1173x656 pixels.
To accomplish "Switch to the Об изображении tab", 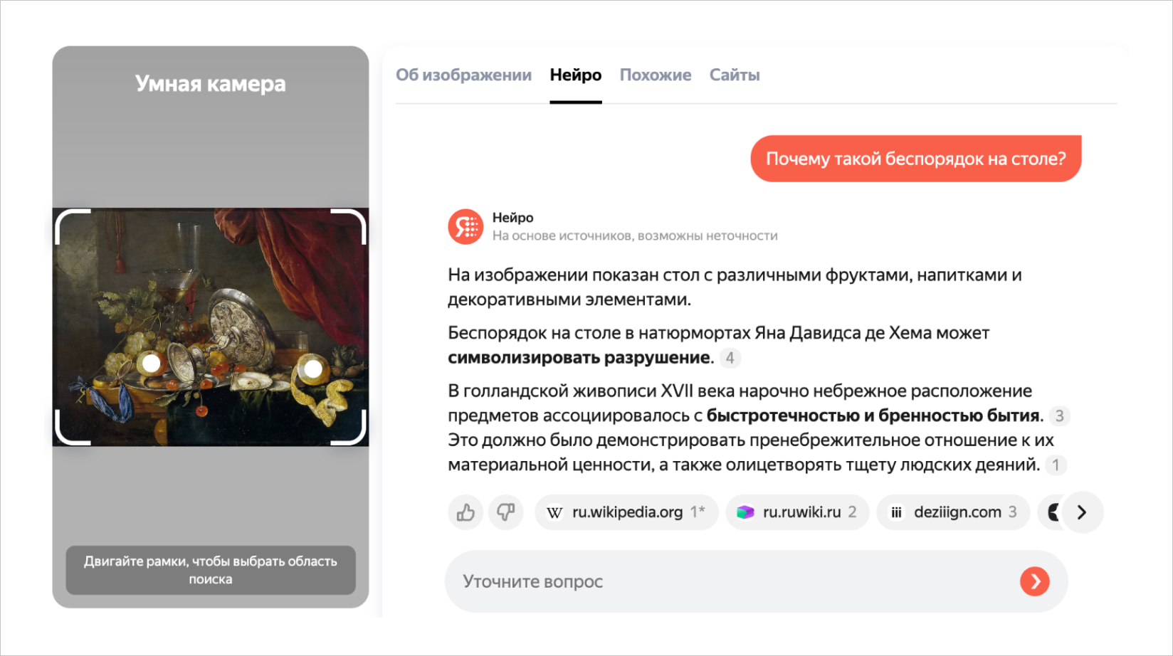I will 463,75.
